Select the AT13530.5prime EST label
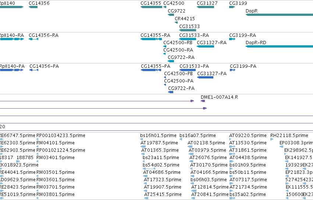Screen dimensions: 313x200 click(248, 143)
